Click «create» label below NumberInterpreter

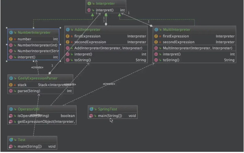click(37, 67)
